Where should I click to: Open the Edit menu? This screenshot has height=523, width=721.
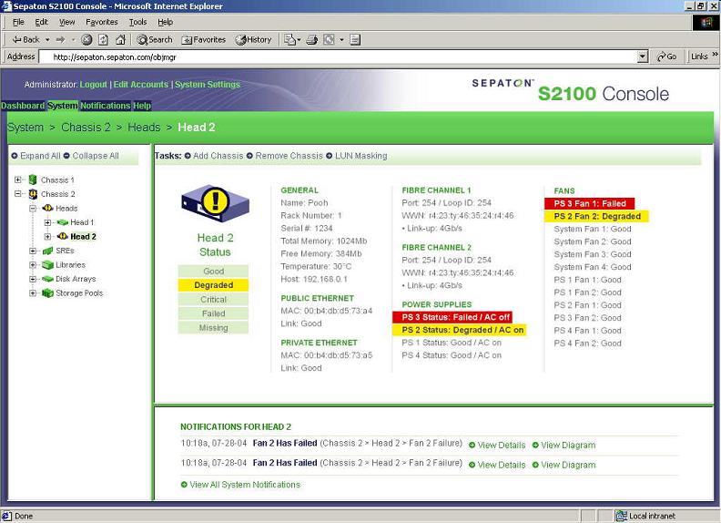[x=41, y=22]
